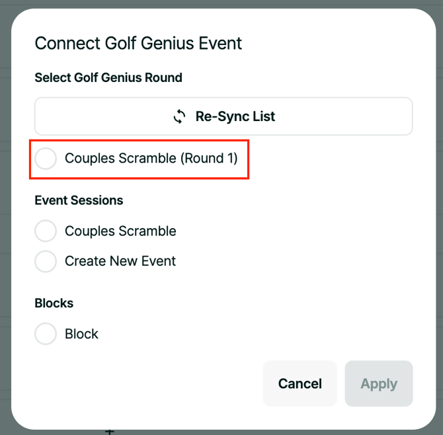Click the "Connect Golf Genius Event" dialog title
This screenshot has width=443, height=435.
pyautogui.click(x=138, y=44)
